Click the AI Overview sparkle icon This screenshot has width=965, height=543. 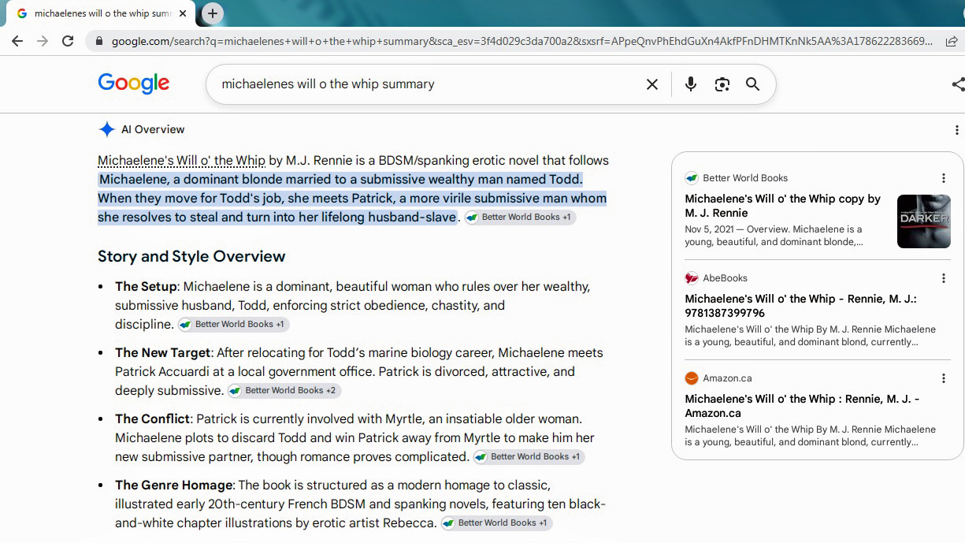[x=106, y=129]
